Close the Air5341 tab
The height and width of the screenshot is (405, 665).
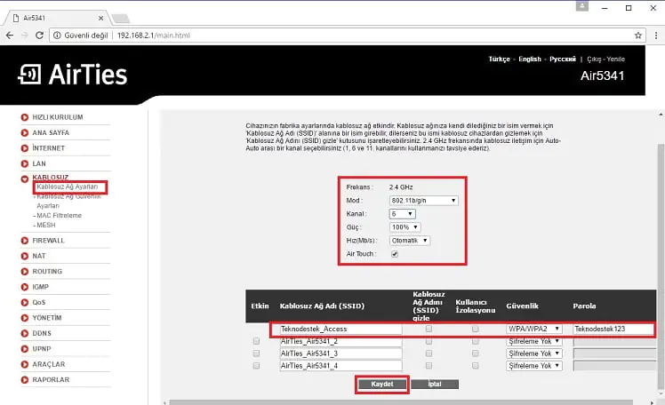pos(100,19)
